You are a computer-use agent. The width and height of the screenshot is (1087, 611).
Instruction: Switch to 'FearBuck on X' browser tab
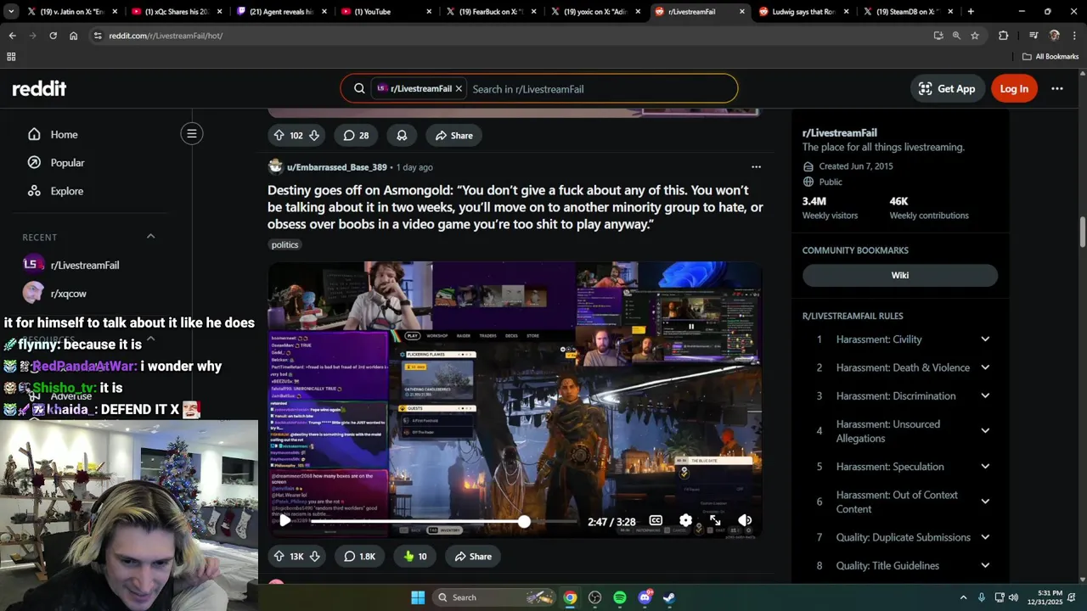coord(491,12)
